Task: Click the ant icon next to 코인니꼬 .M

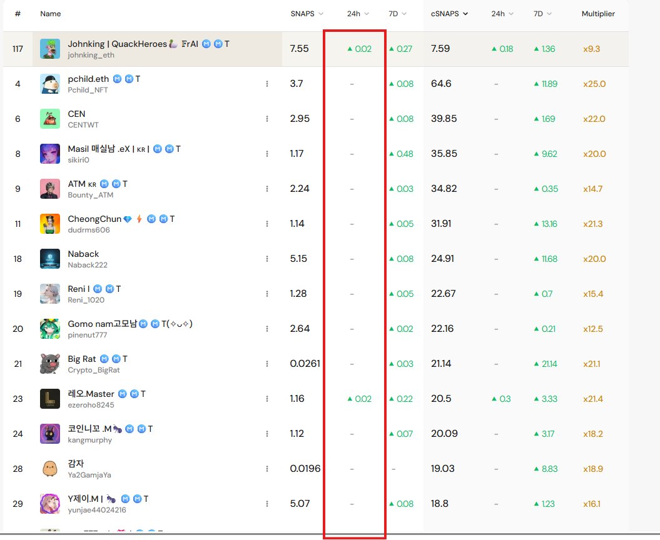Action: pos(118,429)
